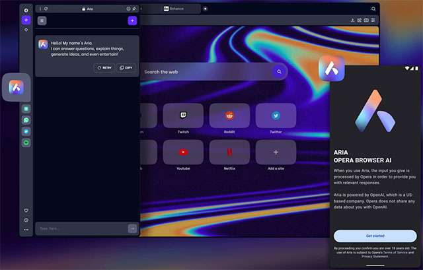Click the large Aria logo on the phone screen
Image resolution: width=423 pixels, height=270 pixels.
pos(375,111)
